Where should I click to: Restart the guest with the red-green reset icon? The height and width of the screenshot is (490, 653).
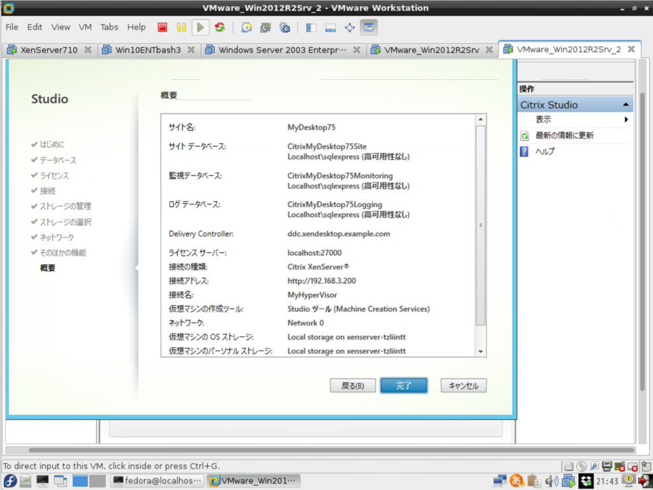(220, 27)
